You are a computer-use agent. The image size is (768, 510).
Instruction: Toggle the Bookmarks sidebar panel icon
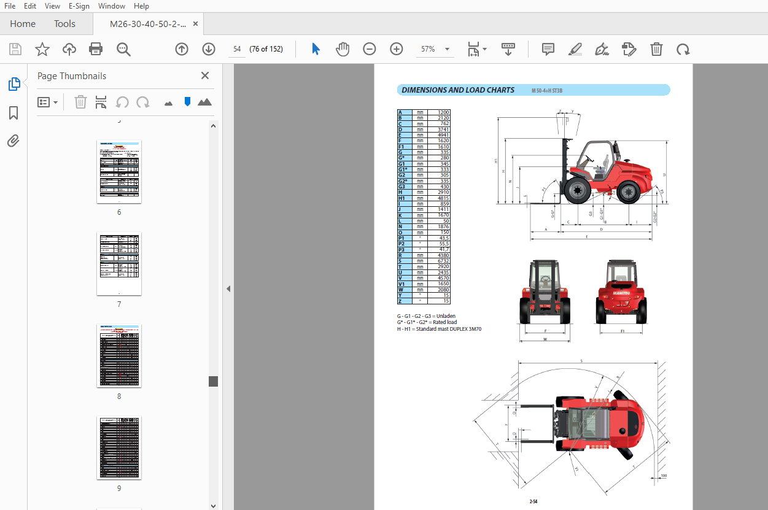pos(14,113)
